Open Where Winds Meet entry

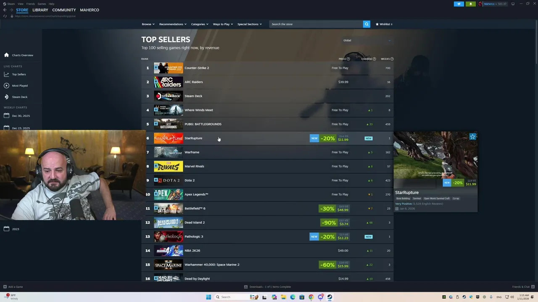pyautogui.click(x=267, y=110)
